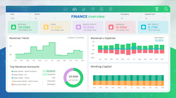Open the bank building icon

111,9
